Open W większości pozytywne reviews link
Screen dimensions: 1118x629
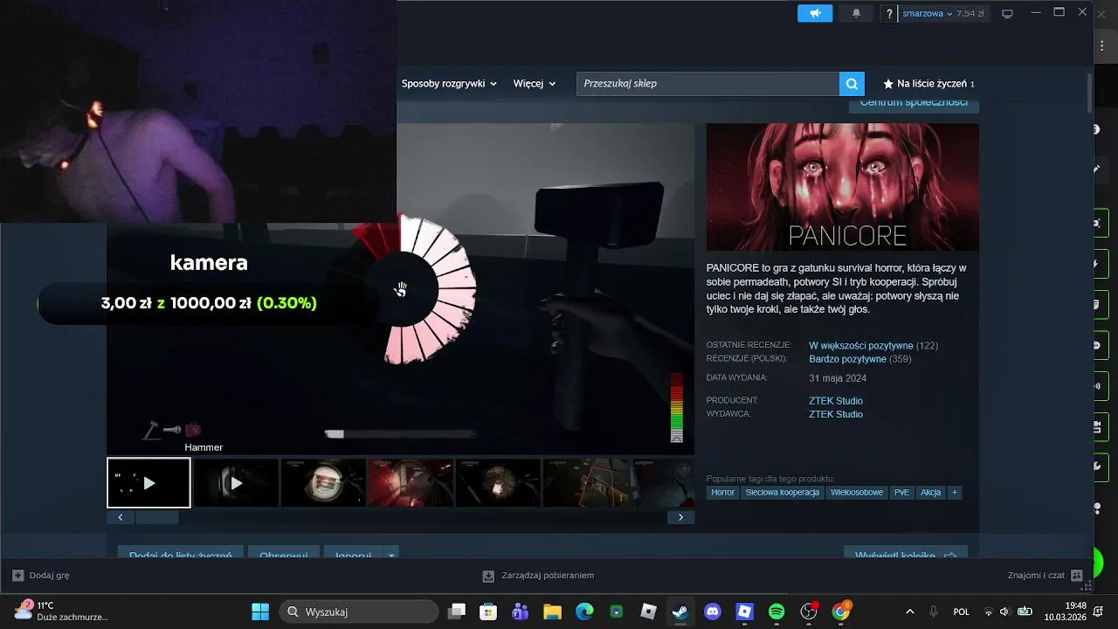pyautogui.click(x=860, y=346)
